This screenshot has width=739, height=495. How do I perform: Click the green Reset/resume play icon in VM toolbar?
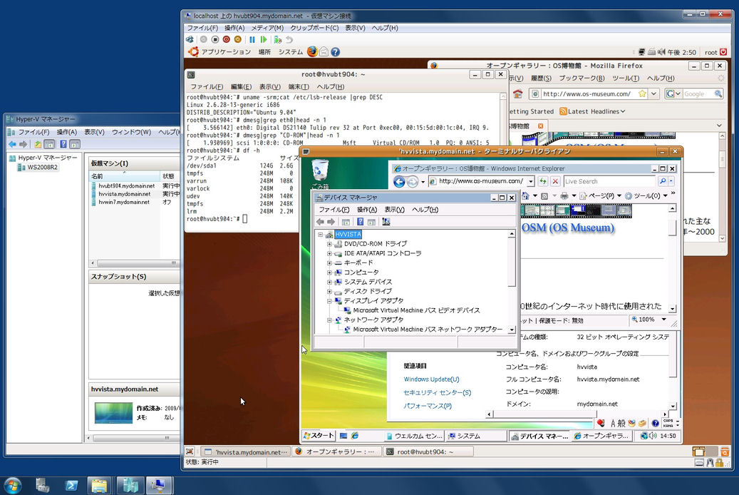[264, 40]
